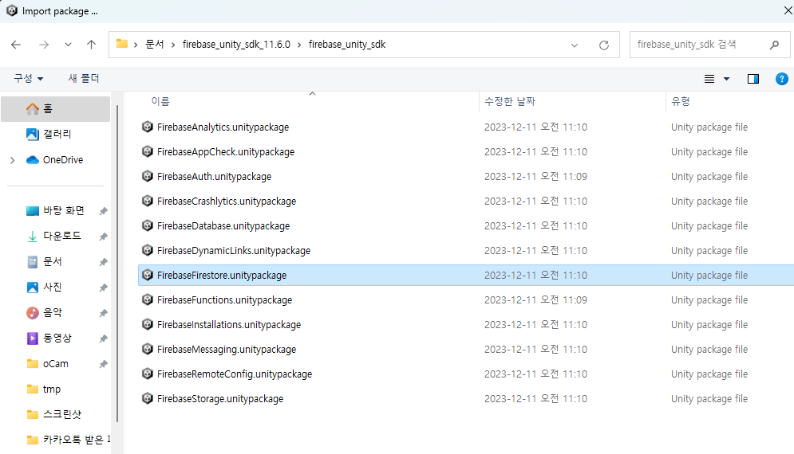Refresh the current folder view

pyautogui.click(x=603, y=45)
